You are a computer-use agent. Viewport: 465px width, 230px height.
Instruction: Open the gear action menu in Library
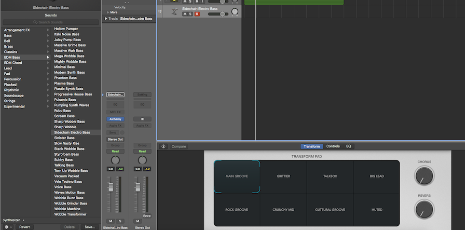[7, 227]
